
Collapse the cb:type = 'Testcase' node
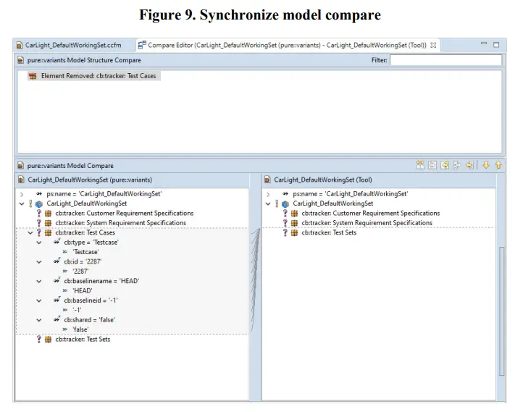pos(39,243)
